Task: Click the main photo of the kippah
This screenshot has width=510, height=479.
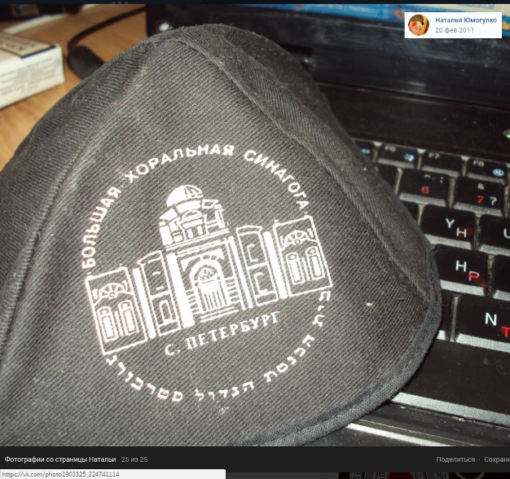Action: [255, 225]
